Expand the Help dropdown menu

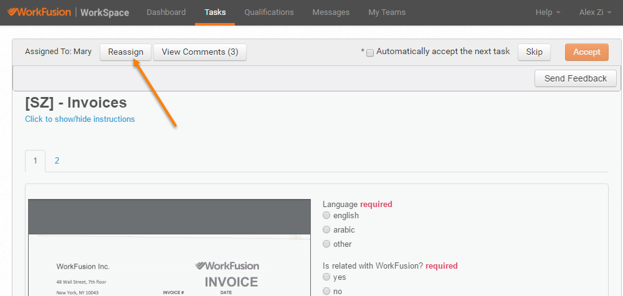click(x=548, y=12)
